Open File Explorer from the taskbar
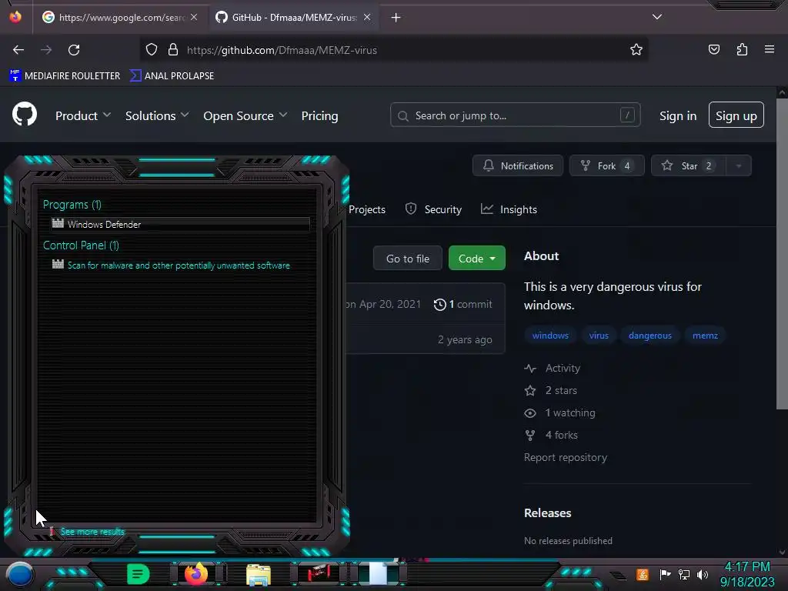Screen dimensions: 788x591 pyautogui.click(x=259, y=574)
